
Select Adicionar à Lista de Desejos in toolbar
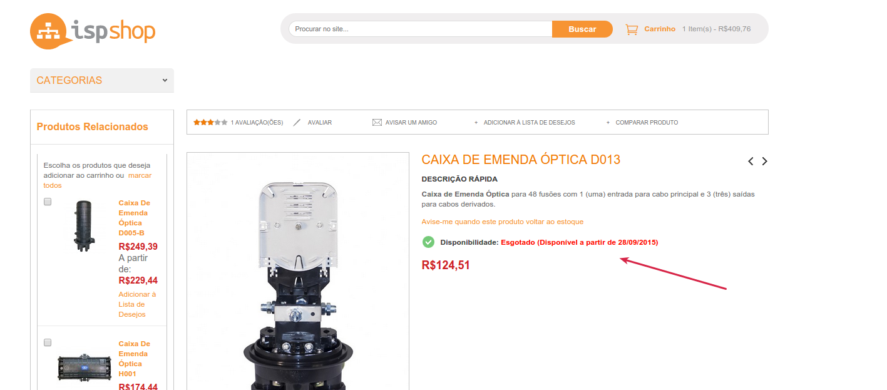click(x=529, y=123)
